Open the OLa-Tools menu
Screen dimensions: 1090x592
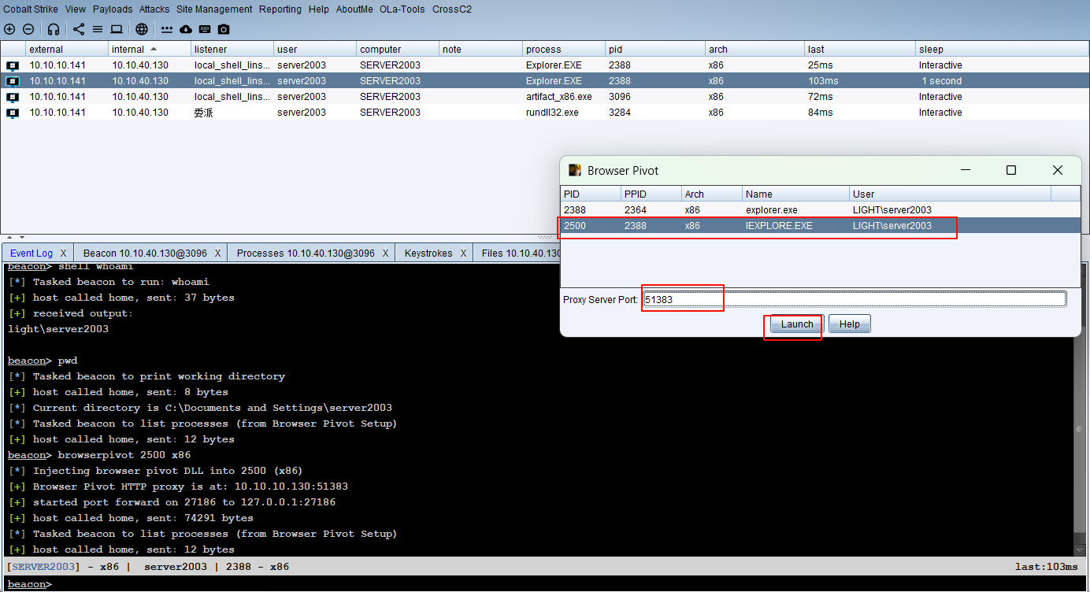coord(402,9)
